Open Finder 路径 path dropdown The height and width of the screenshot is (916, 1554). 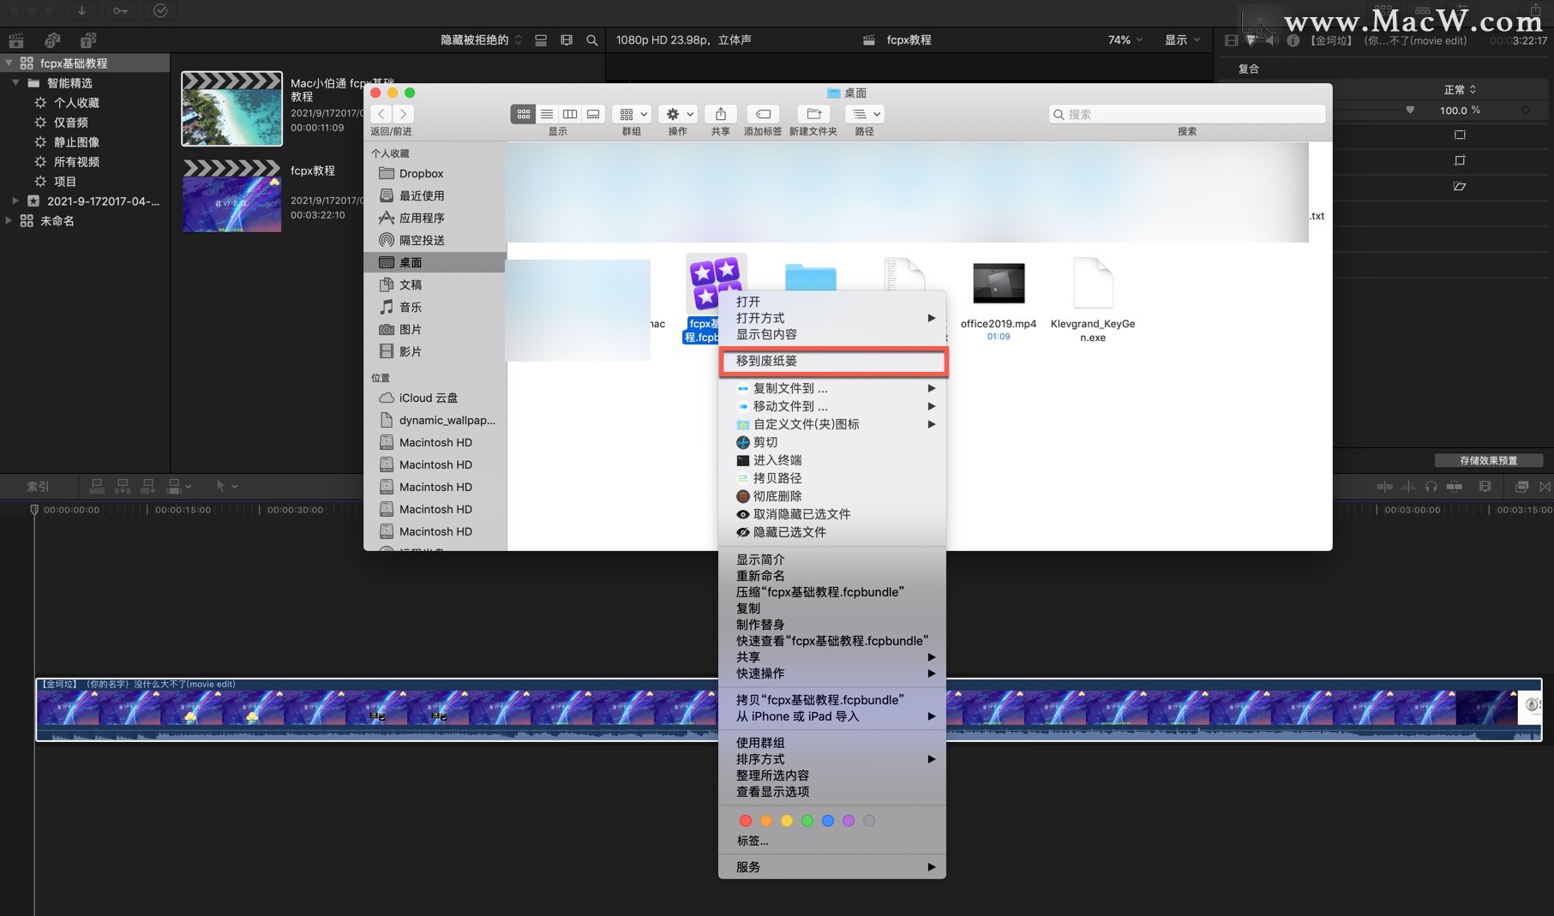(x=865, y=114)
